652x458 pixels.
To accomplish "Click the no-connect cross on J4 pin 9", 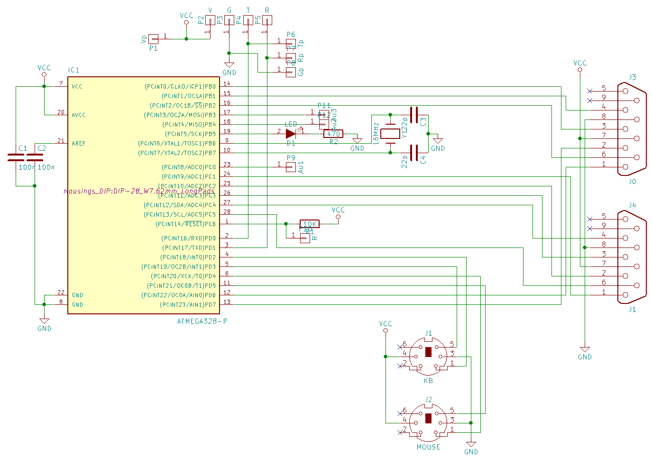I will [588, 228].
